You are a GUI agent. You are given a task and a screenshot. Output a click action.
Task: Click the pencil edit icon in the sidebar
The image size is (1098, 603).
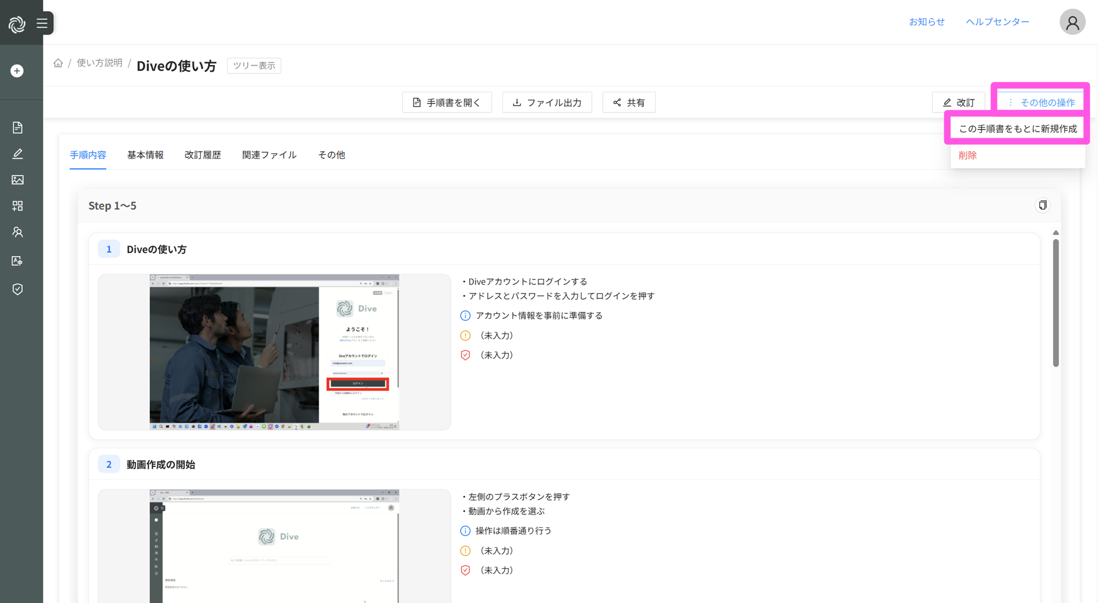click(x=18, y=154)
